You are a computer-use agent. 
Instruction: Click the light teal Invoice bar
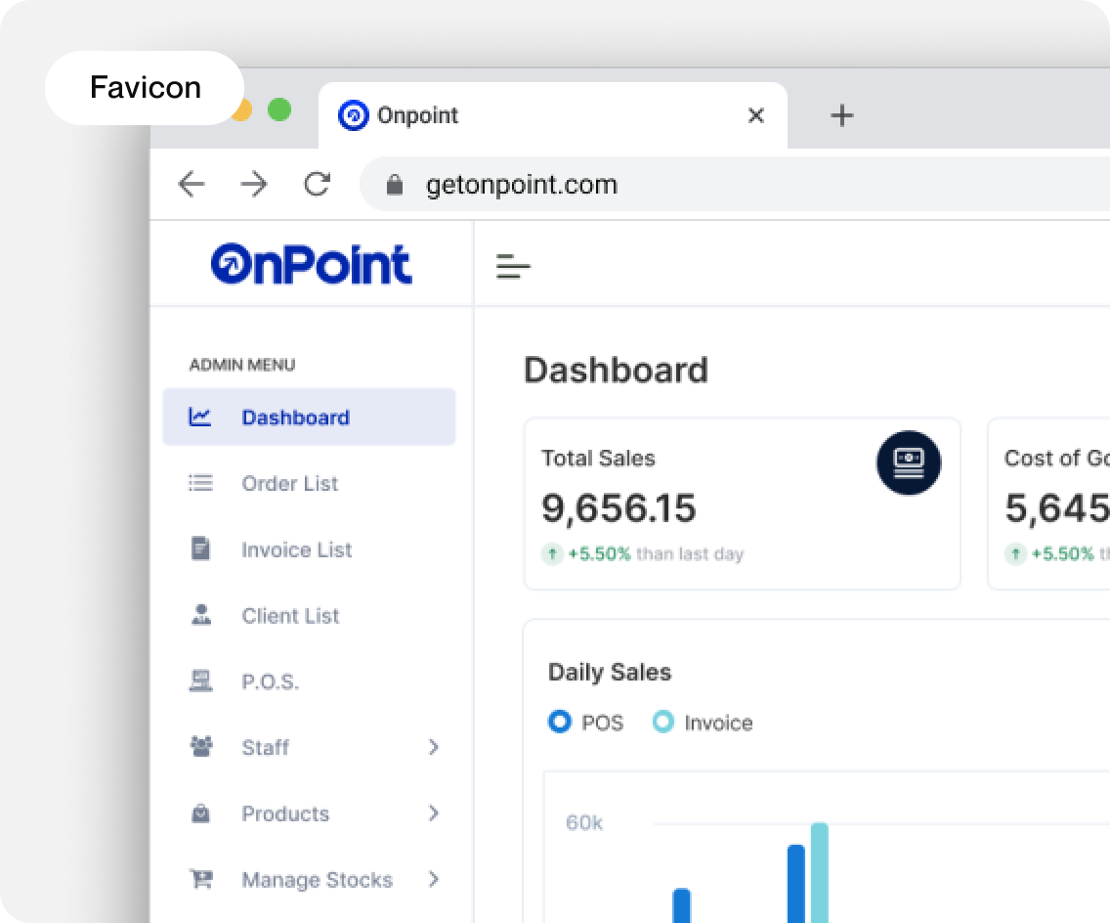(x=820, y=872)
